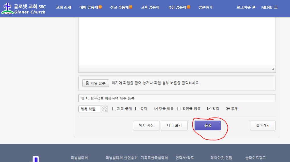Focus the 태그 input field

177,98
